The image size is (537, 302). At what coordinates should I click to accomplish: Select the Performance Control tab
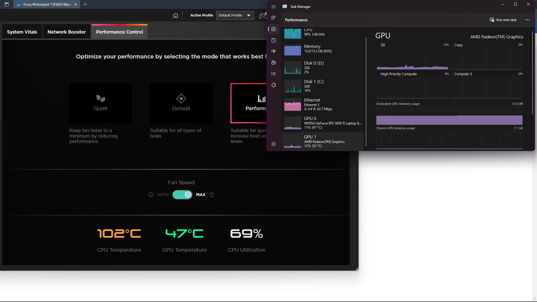(119, 32)
